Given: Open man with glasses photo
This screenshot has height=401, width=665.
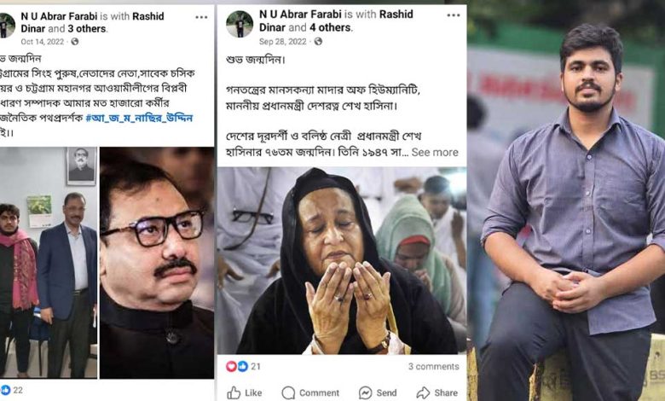Looking at the screenshot, I should (157, 263).
